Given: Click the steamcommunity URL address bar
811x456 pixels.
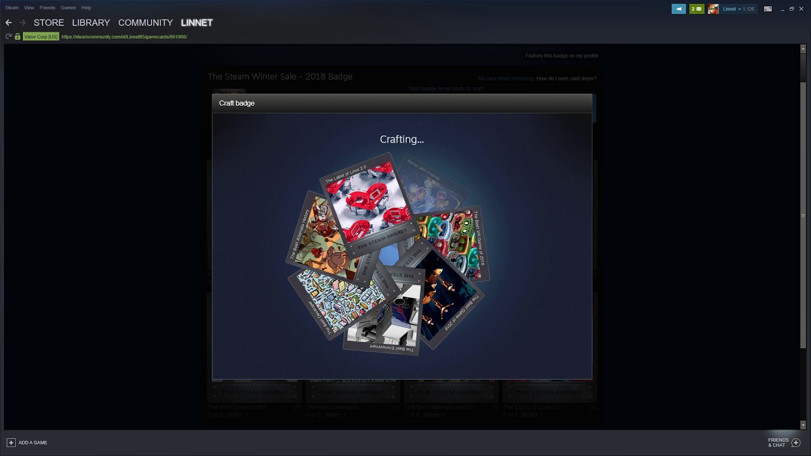Looking at the screenshot, I should click(x=124, y=37).
